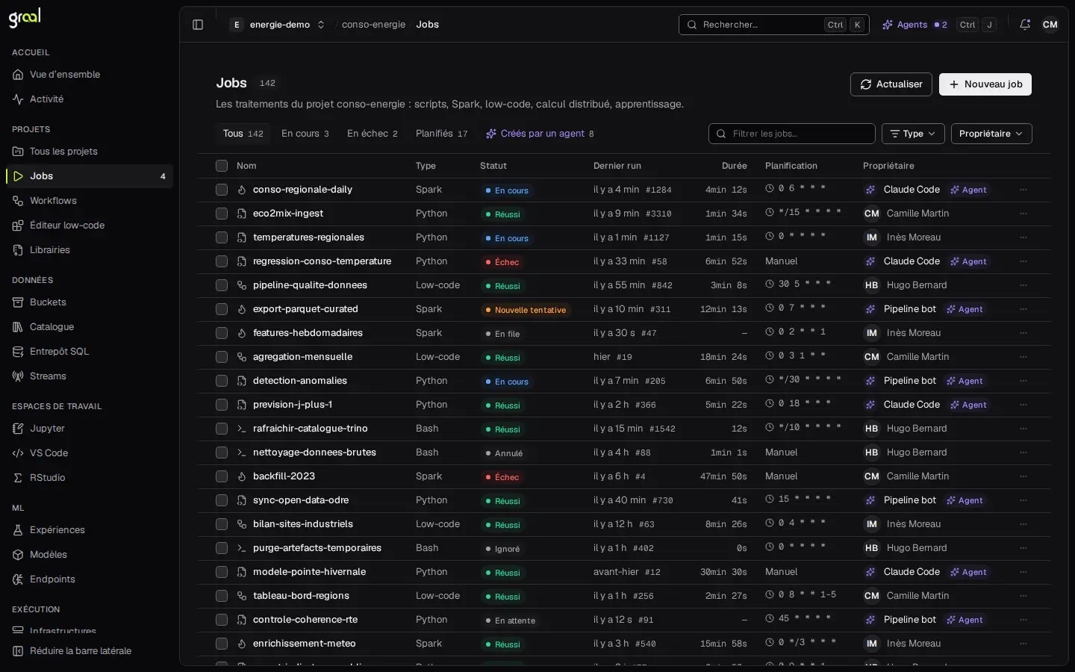This screenshot has height=672, width=1075.
Task: Open the Type filter dropdown
Action: 913,134
